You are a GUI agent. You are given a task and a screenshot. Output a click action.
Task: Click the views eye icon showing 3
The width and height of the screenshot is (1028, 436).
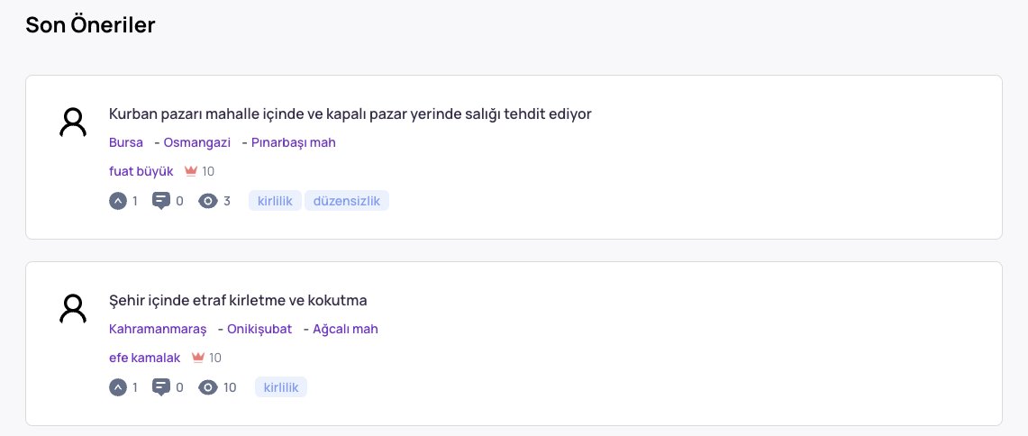tap(208, 201)
